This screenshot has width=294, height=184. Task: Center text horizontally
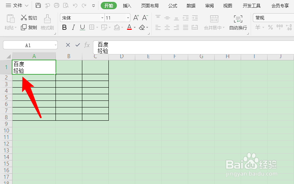167,27
